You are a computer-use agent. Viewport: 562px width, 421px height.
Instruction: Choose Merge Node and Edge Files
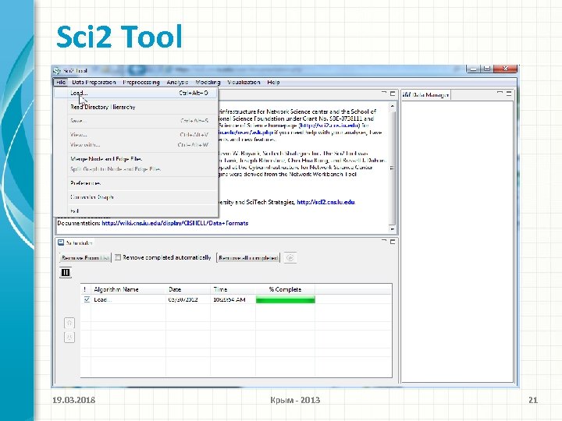[x=136, y=158]
